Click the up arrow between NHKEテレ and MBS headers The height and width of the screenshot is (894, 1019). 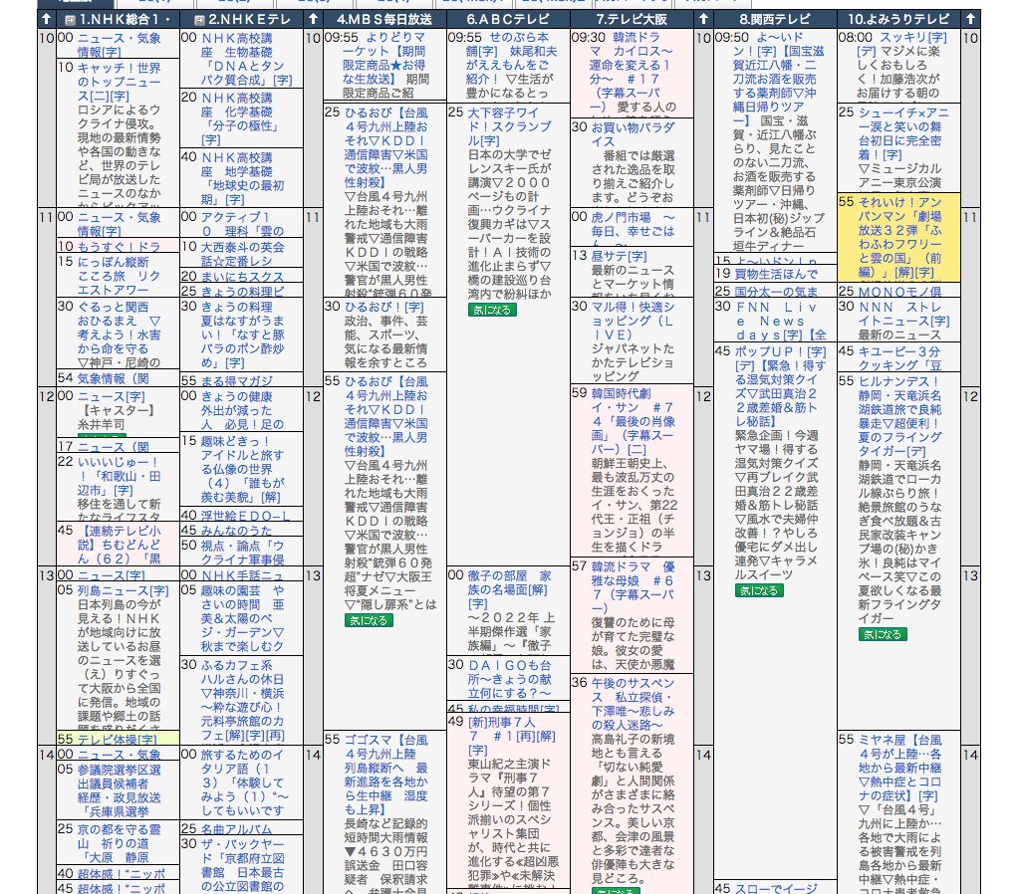[x=313, y=19]
